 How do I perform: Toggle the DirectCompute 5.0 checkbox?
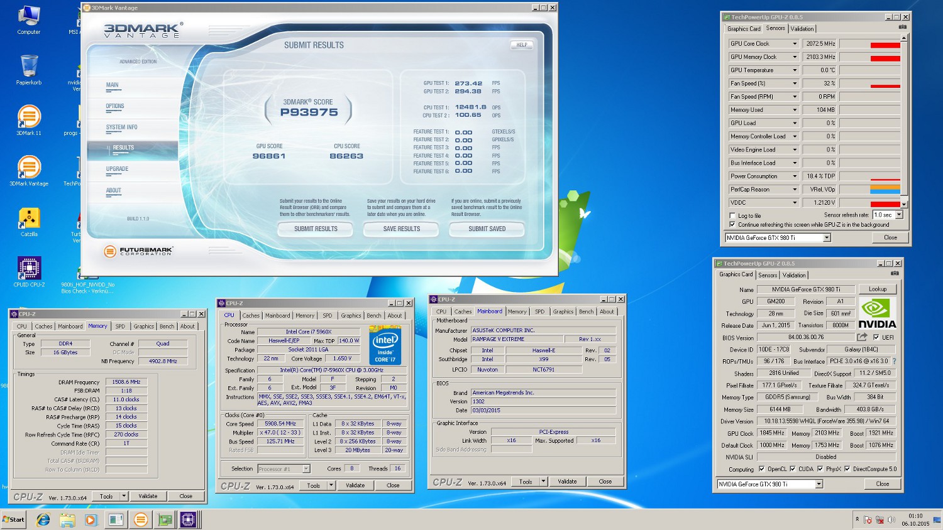[847, 469]
